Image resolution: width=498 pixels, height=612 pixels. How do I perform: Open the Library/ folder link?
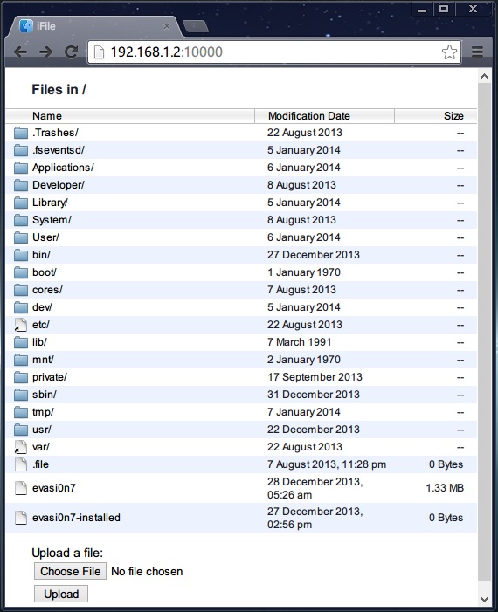(50, 203)
